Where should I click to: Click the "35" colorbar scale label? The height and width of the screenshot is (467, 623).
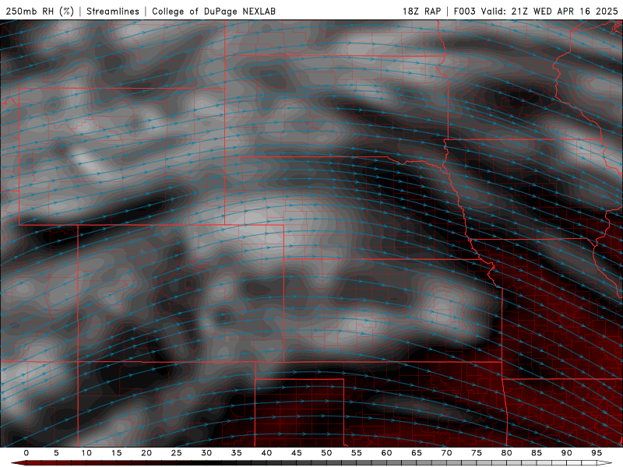click(x=237, y=453)
